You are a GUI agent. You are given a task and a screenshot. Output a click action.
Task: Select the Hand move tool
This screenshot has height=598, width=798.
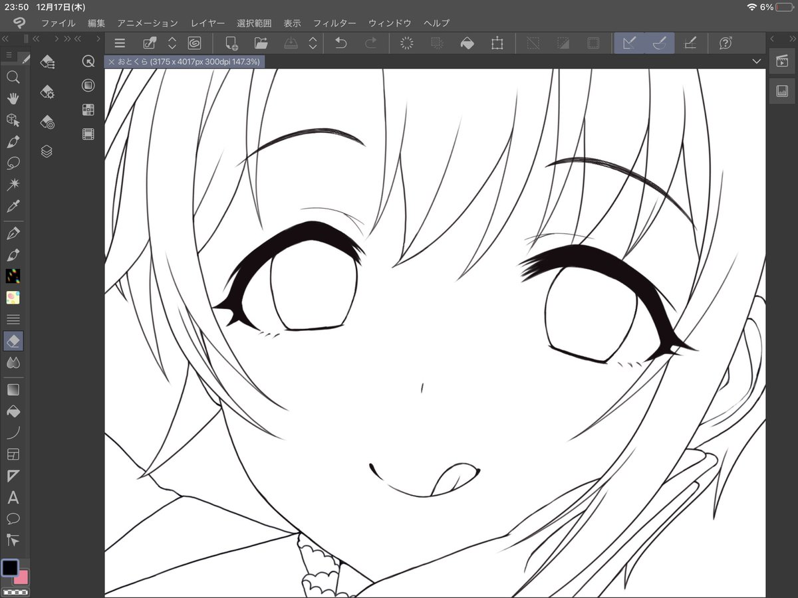[x=13, y=98]
